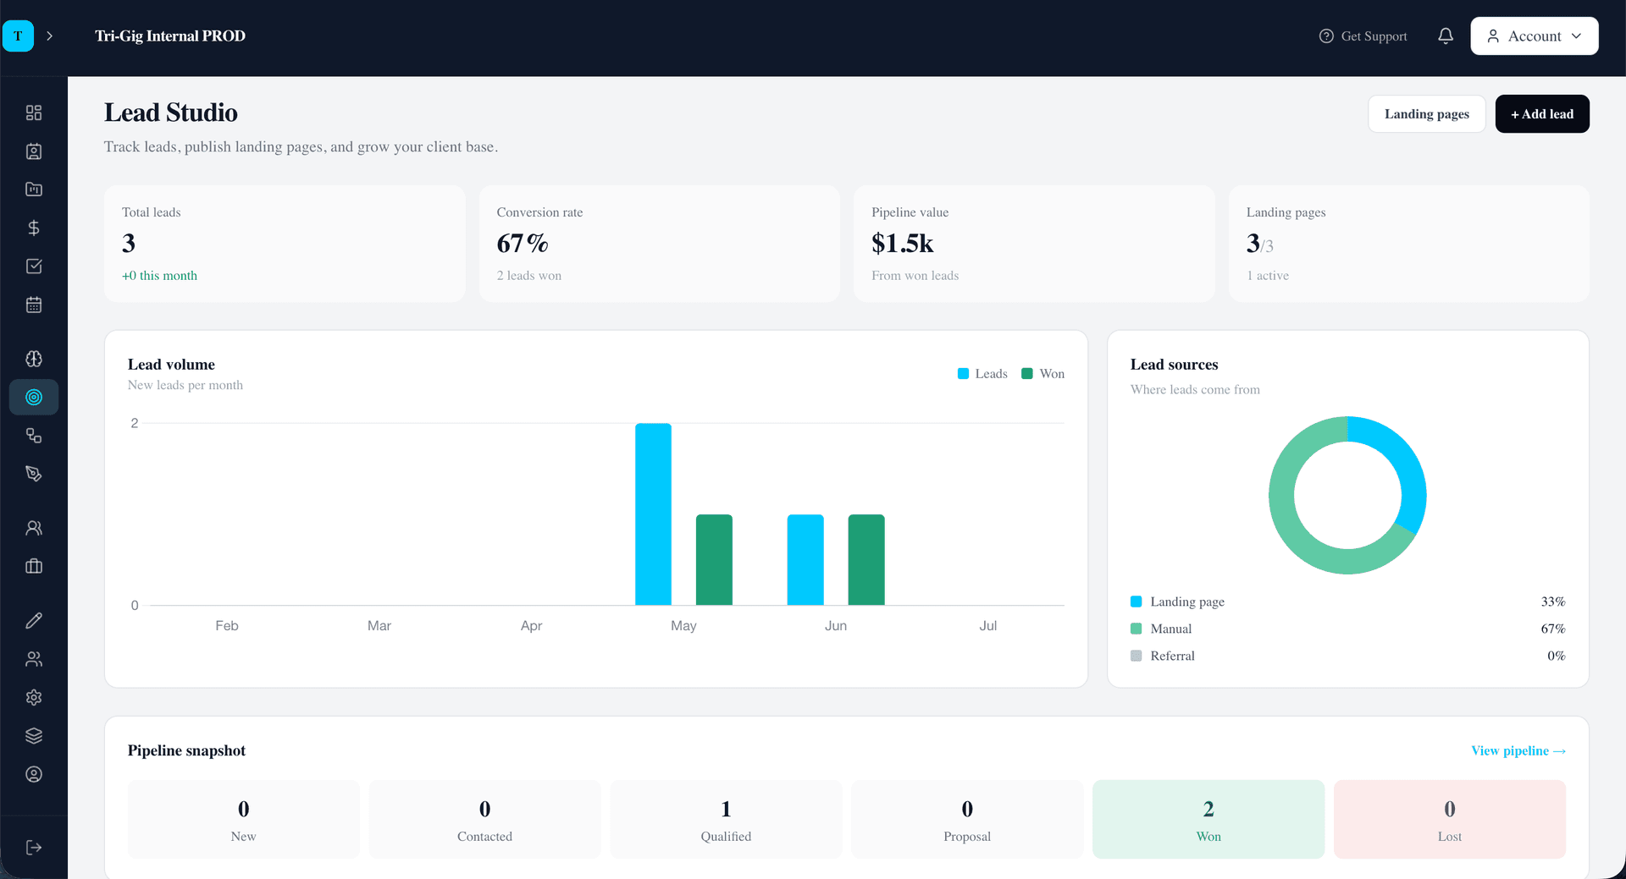Toggle the Won series in chart legend
Image resolution: width=1626 pixels, height=879 pixels.
pyautogui.click(x=1043, y=373)
